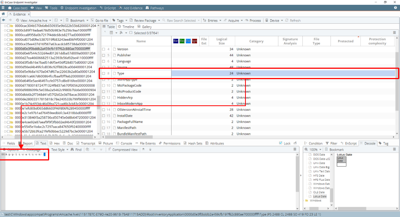Open the 100% zoom dropdown

(320, 150)
